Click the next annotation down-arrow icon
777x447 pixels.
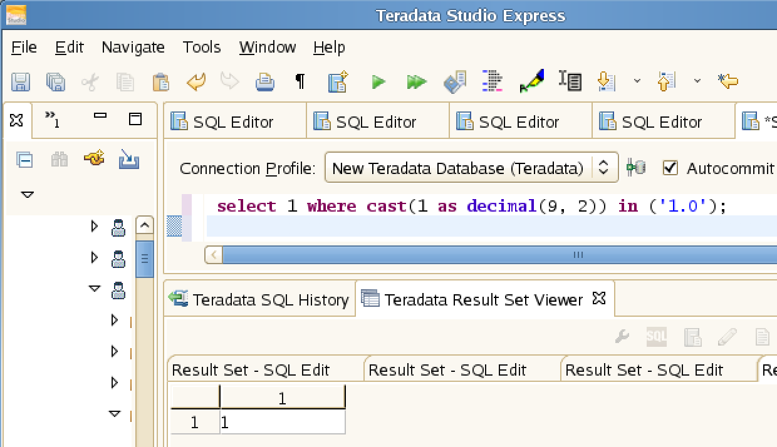pyautogui.click(x=607, y=81)
